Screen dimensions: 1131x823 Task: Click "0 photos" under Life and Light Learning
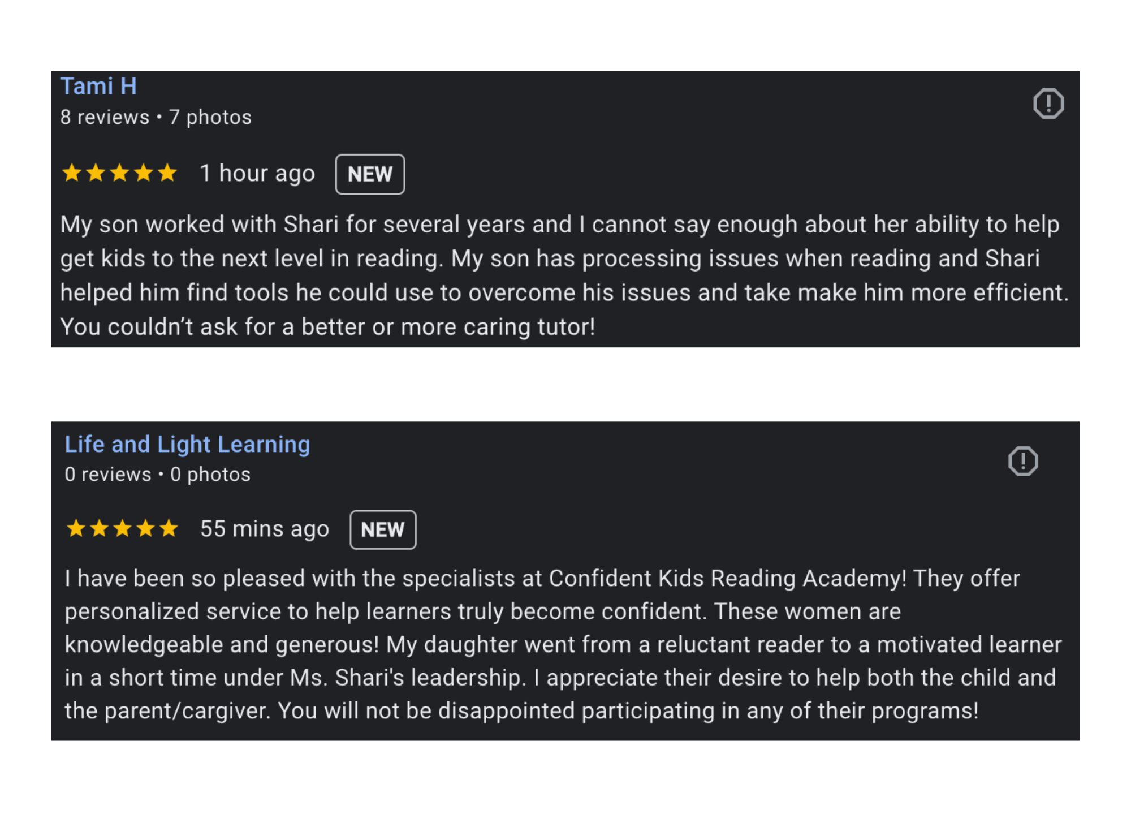point(210,475)
